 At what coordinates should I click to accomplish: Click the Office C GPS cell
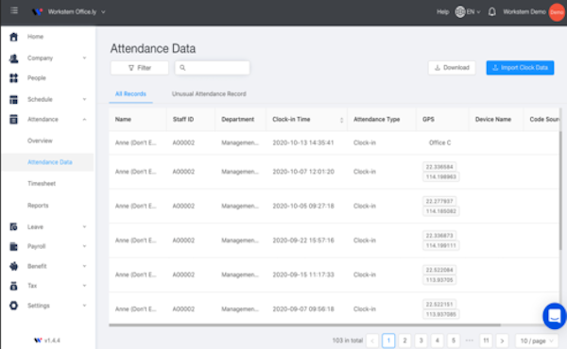pos(439,143)
